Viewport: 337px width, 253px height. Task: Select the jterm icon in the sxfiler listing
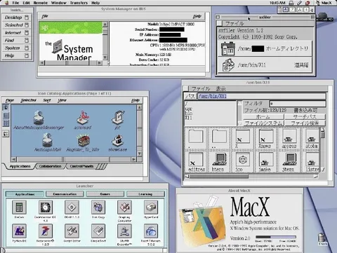tap(289, 160)
